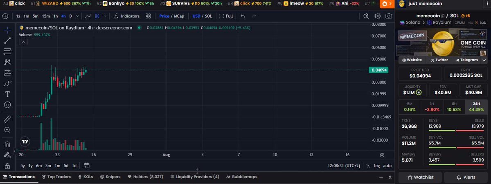Set chart interval to D

[71, 16]
